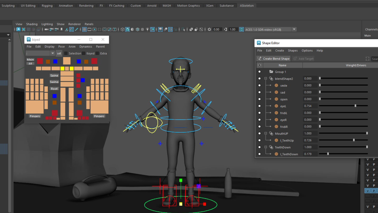378x213 pixels.
Task: Collapse the MouthUP deformer group
Action: (266, 134)
